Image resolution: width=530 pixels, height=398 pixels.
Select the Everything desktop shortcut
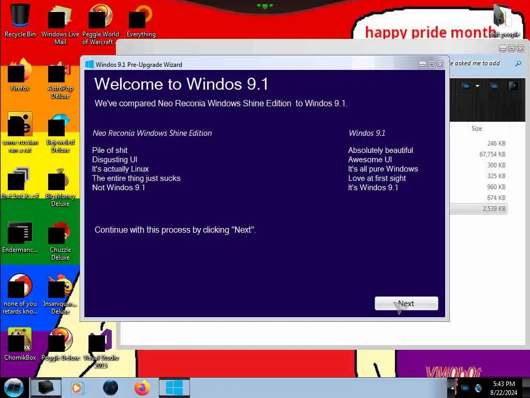point(141,21)
